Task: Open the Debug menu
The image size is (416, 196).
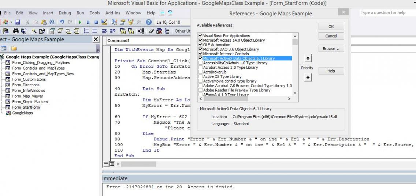Action: point(65,13)
